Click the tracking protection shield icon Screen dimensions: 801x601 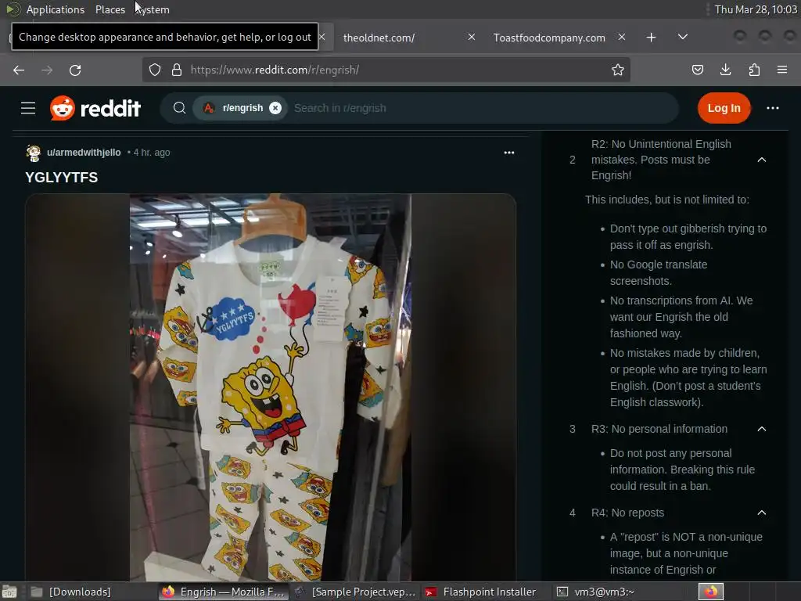pyautogui.click(x=155, y=70)
